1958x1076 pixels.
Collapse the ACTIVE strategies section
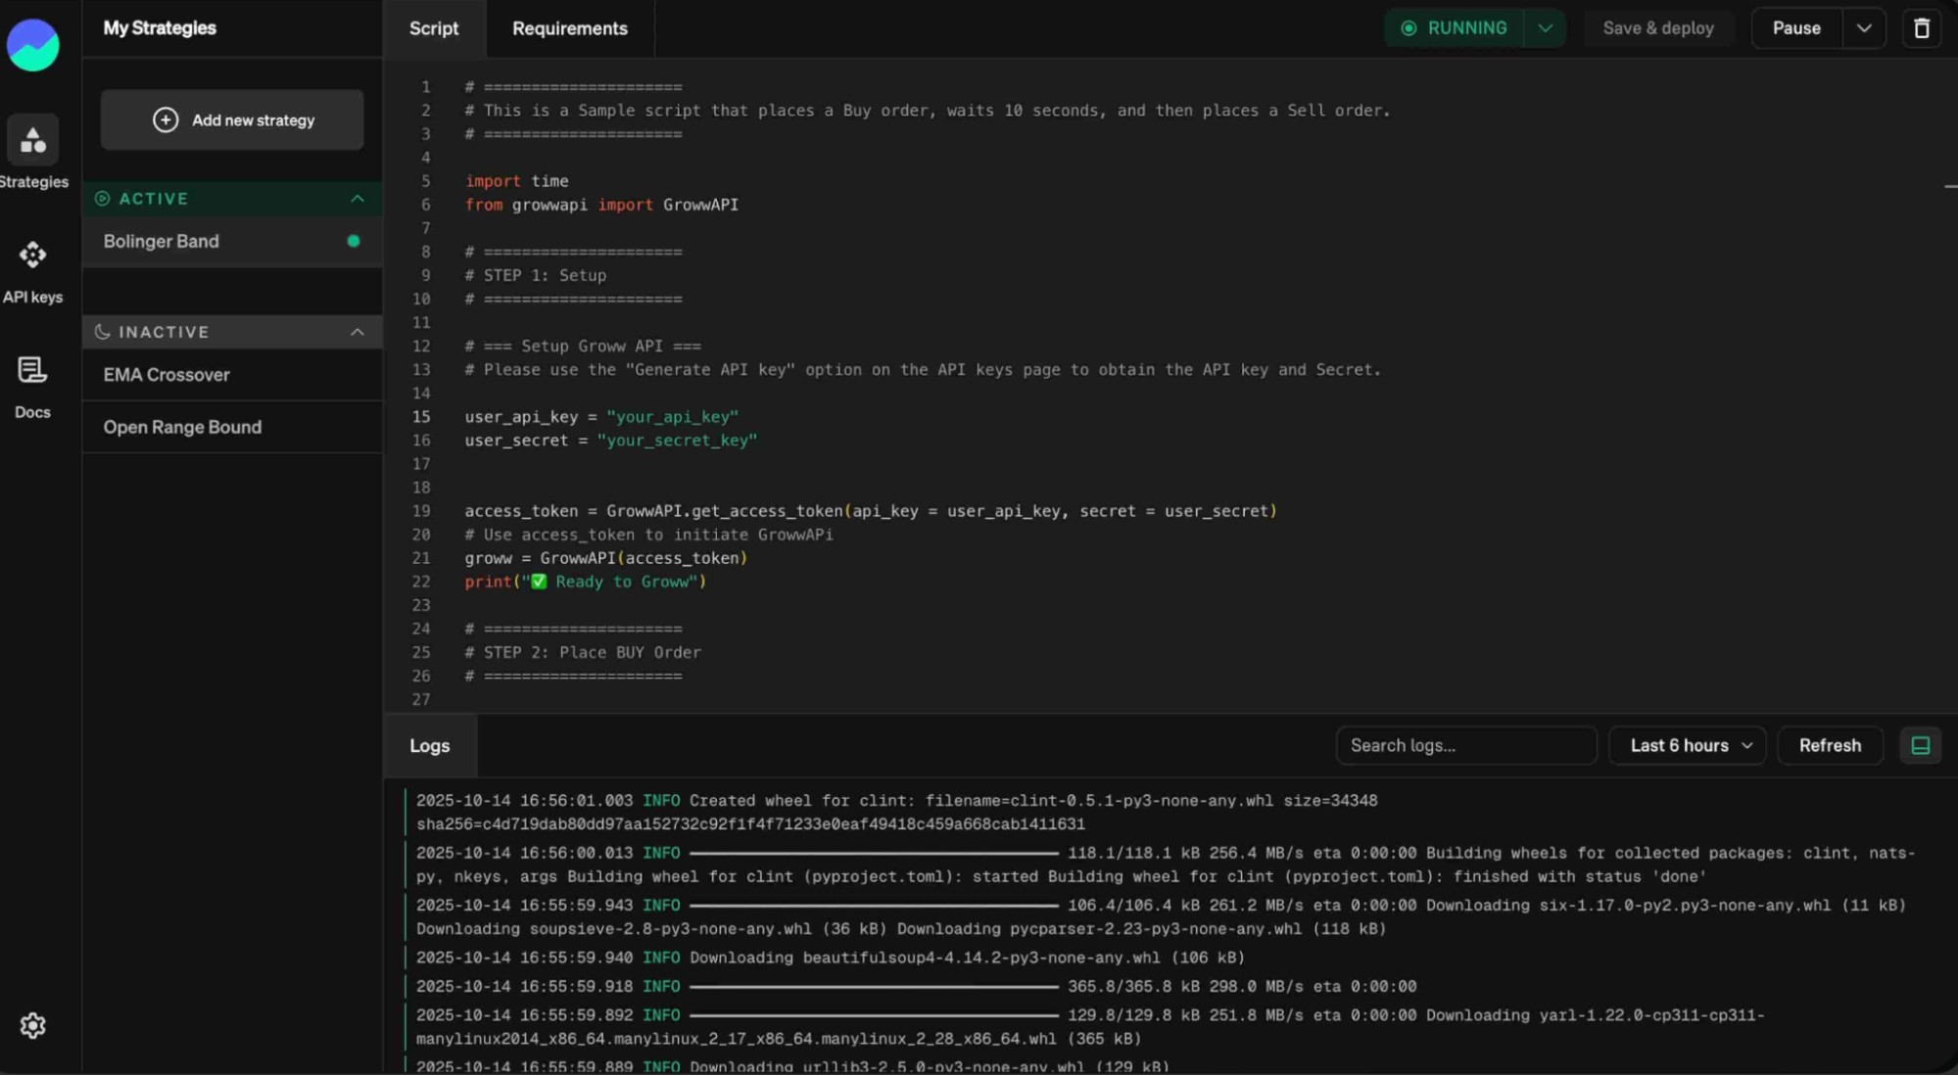click(358, 199)
